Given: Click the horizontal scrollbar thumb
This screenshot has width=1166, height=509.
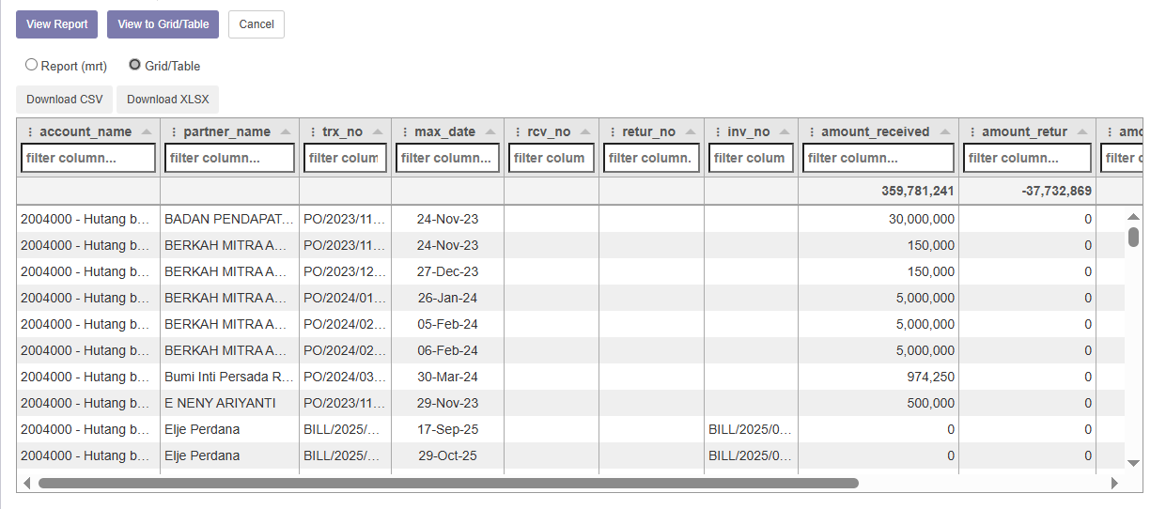Looking at the screenshot, I should tap(448, 483).
